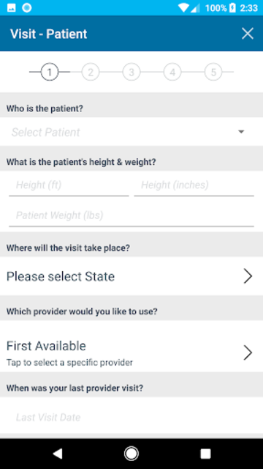Tap the chevron beside First Available
263x469 pixels.
click(x=248, y=352)
